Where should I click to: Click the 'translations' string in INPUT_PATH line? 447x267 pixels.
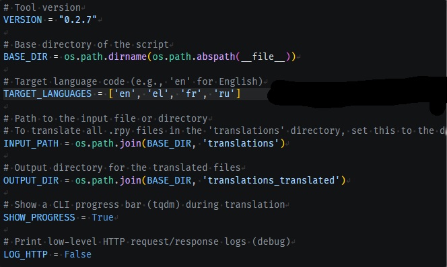tap(241, 143)
